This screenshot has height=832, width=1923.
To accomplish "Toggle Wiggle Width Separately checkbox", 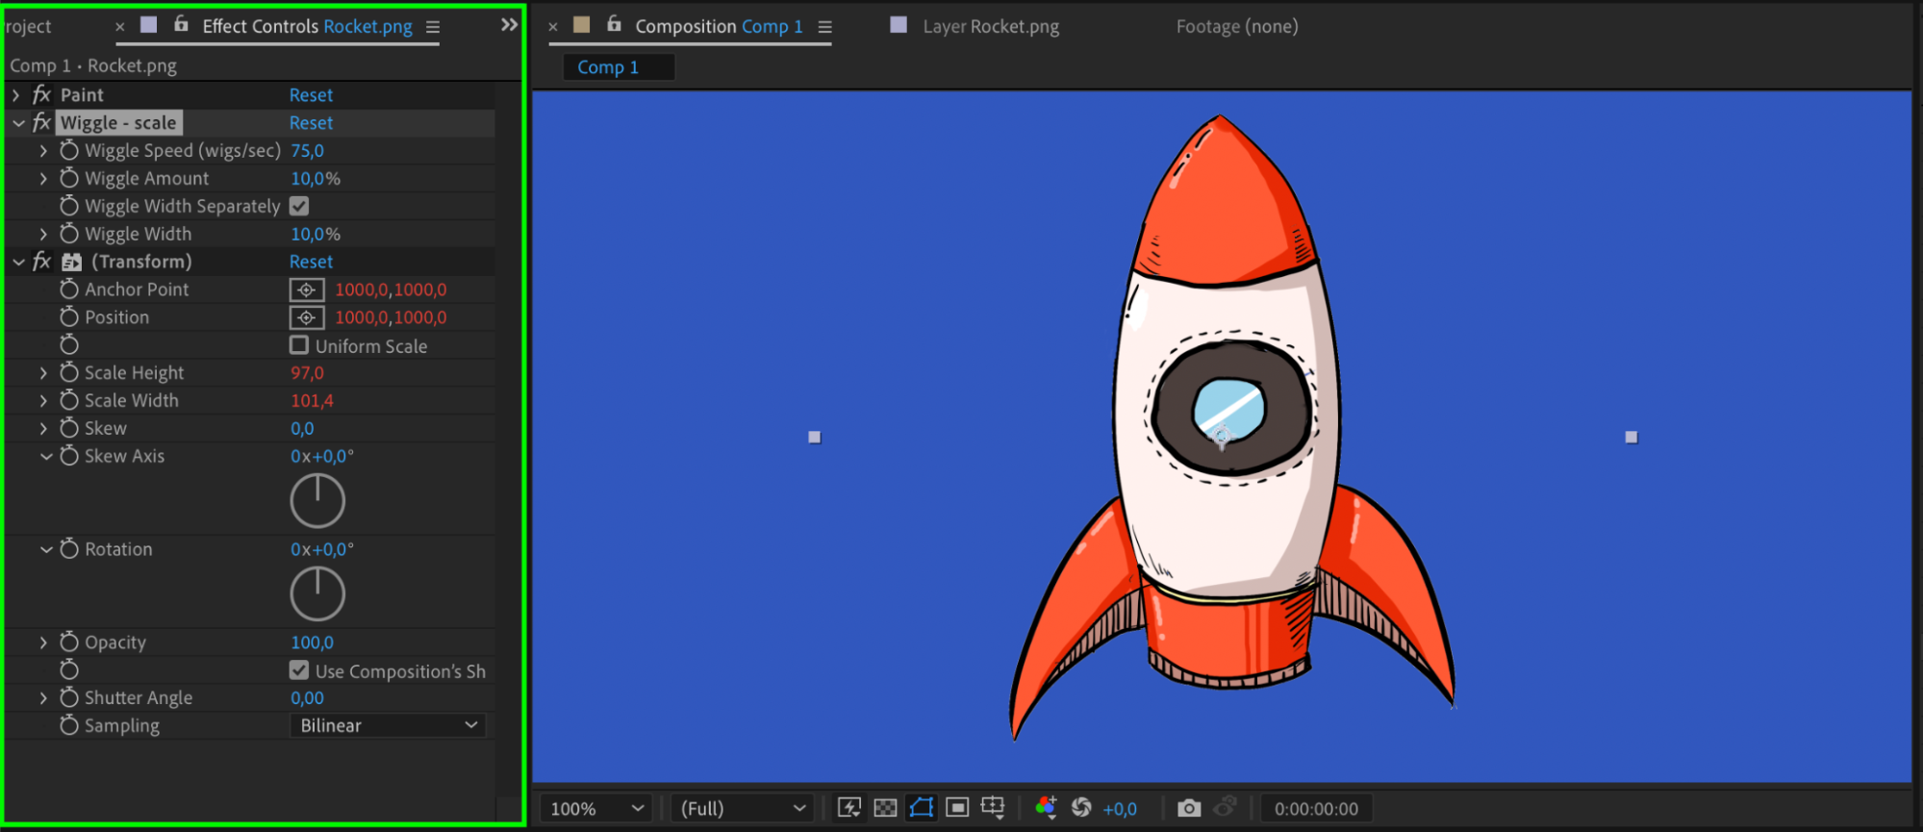I will click(x=299, y=206).
